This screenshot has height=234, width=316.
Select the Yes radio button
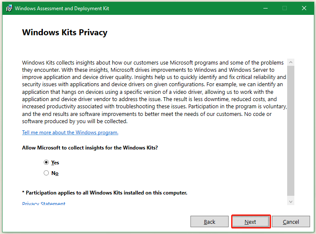click(x=46, y=162)
